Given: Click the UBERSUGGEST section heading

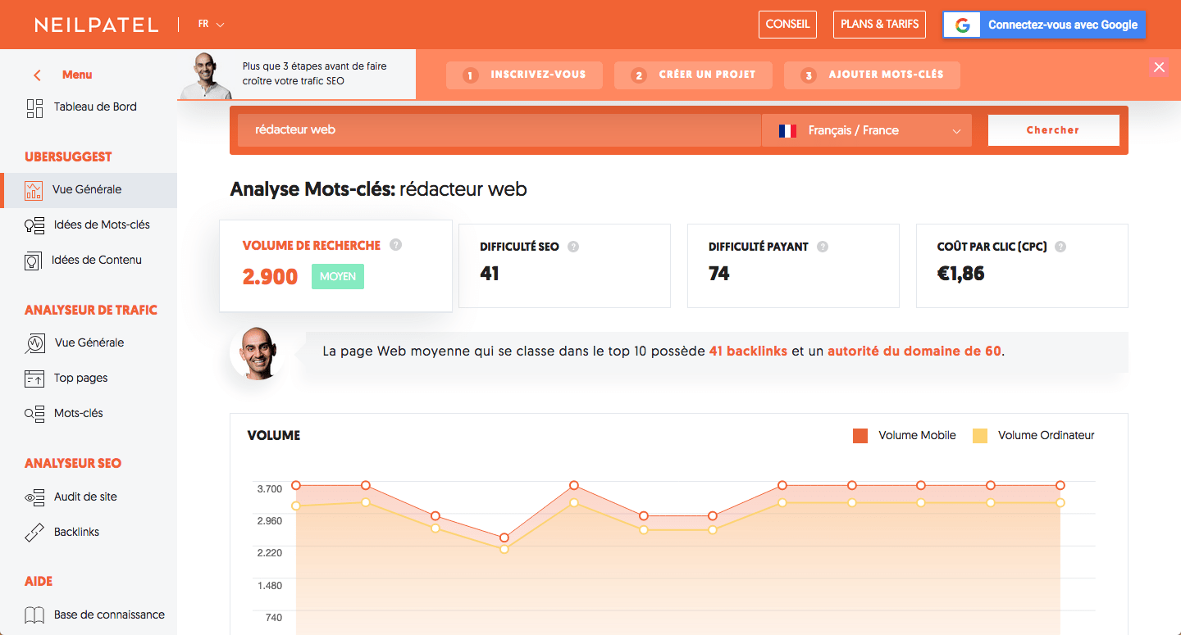Looking at the screenshot, I should point(68,157).
